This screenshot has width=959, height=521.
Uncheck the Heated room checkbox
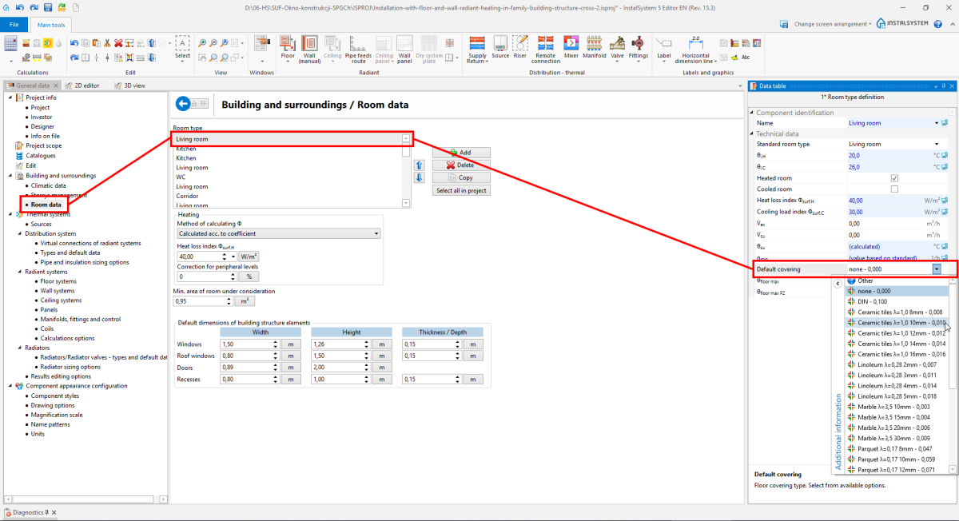click(x=894, y=178)
